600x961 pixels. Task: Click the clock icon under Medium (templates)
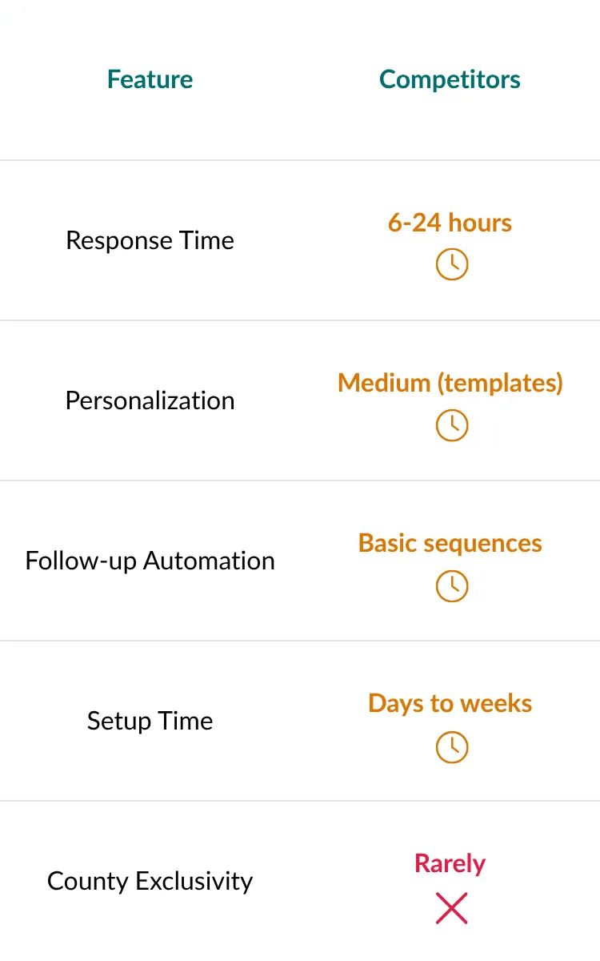(x=451, y=425)
